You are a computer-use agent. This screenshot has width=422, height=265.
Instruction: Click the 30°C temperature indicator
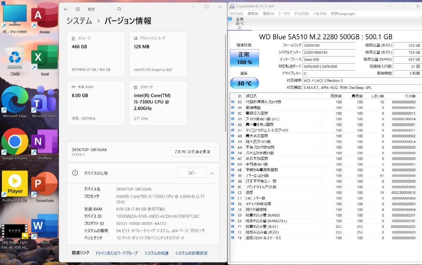pos(244,83)
